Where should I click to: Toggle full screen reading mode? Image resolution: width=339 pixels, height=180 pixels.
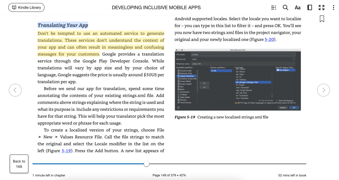[x=321, y=8]
